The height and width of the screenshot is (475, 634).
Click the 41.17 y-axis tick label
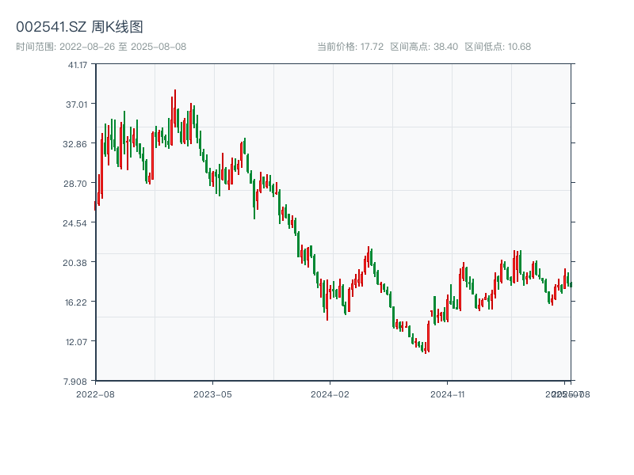click(x=77, y=64)
